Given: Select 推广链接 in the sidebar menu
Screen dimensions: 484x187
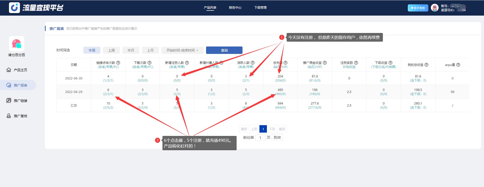Looking at the screenshot, I should tap(21, 101).
